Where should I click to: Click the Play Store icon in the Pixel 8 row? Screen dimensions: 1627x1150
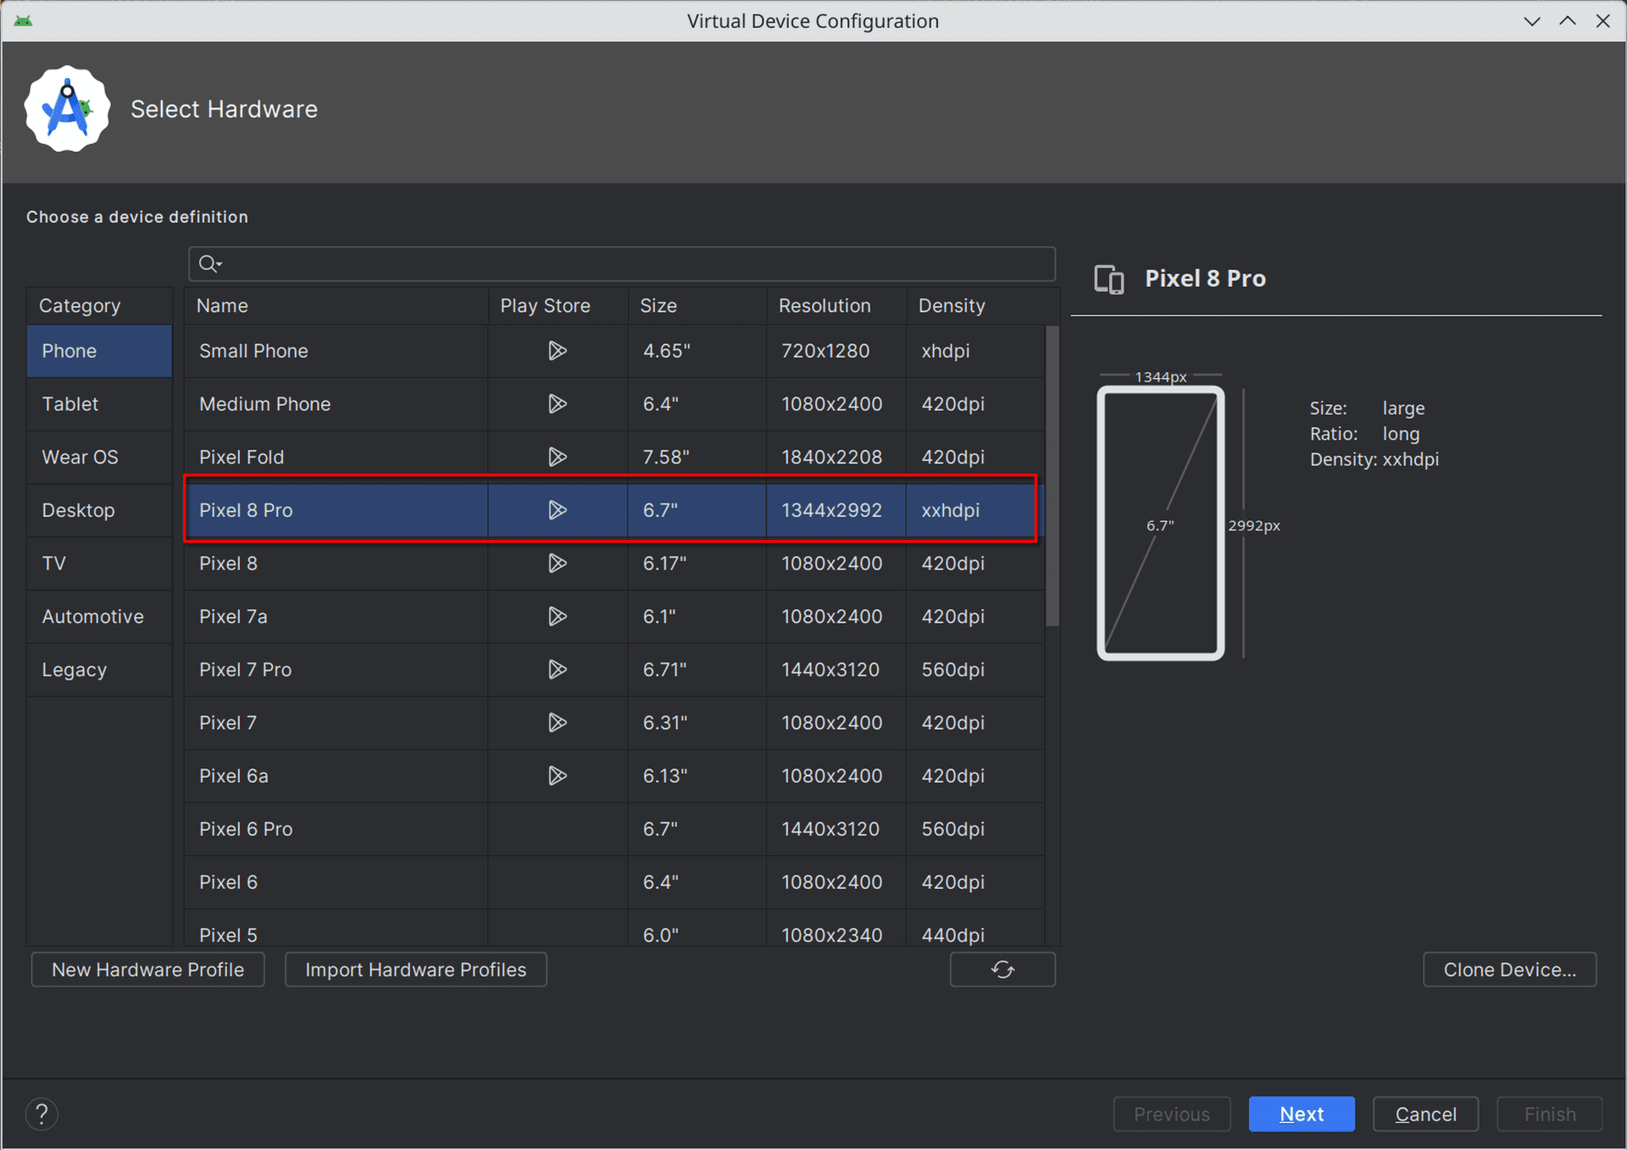click(x=557, y=564)
